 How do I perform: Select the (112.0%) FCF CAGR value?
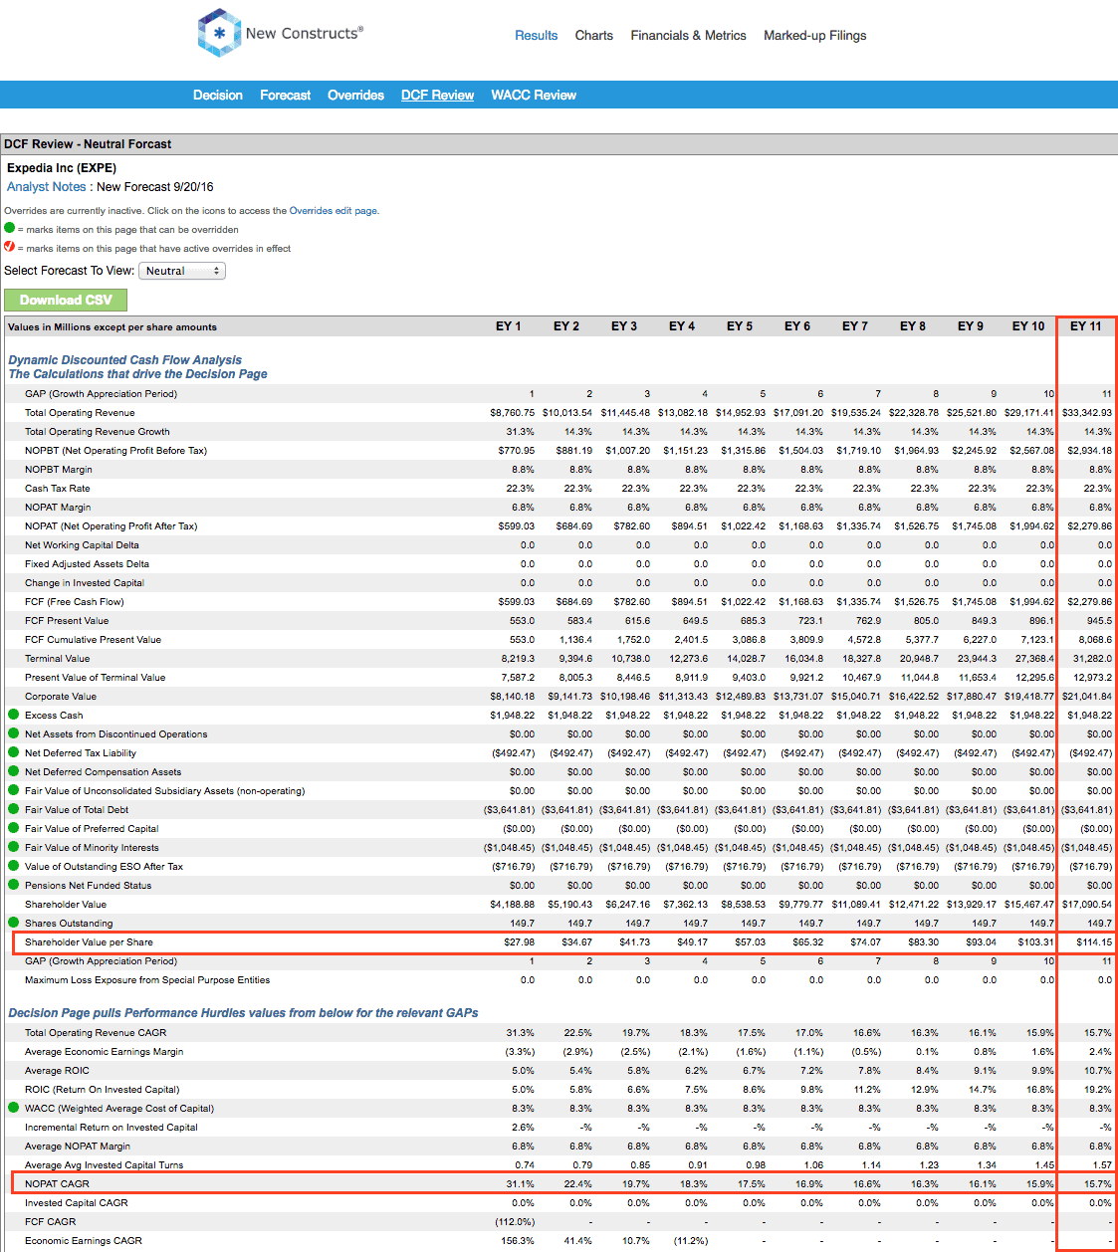pos(515,1222)
